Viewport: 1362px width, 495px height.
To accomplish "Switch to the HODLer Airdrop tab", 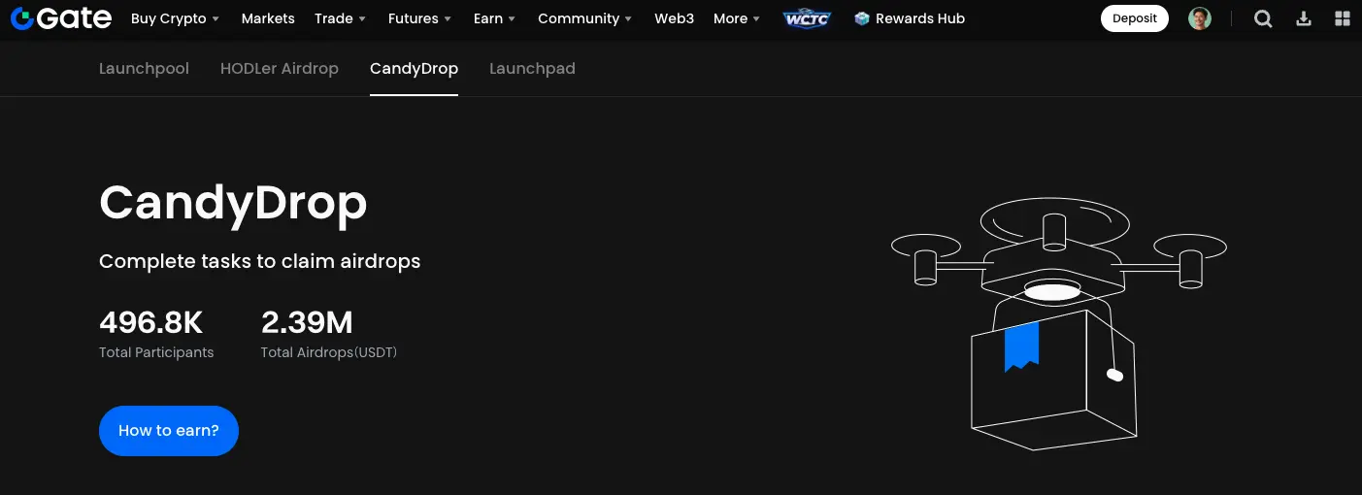I will 280,68.
